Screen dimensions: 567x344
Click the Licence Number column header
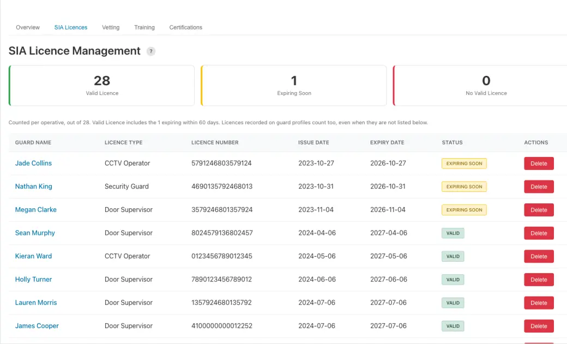(x=215, y=142)
